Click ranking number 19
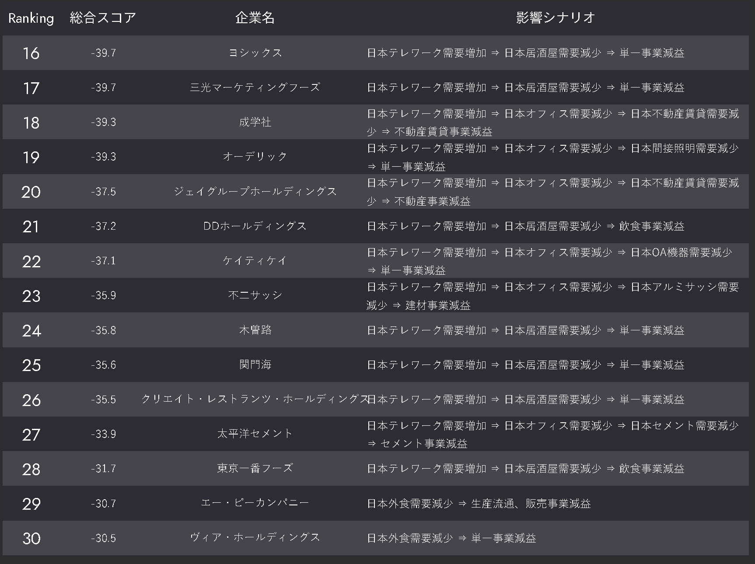 click(x=31, y=158)
